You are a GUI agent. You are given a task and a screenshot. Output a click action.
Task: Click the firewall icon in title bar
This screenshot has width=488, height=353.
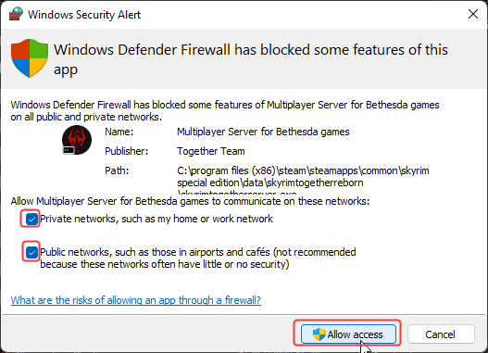[x=16, y=14]
